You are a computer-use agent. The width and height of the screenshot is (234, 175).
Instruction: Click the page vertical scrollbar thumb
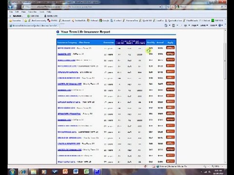coord(225,61)
